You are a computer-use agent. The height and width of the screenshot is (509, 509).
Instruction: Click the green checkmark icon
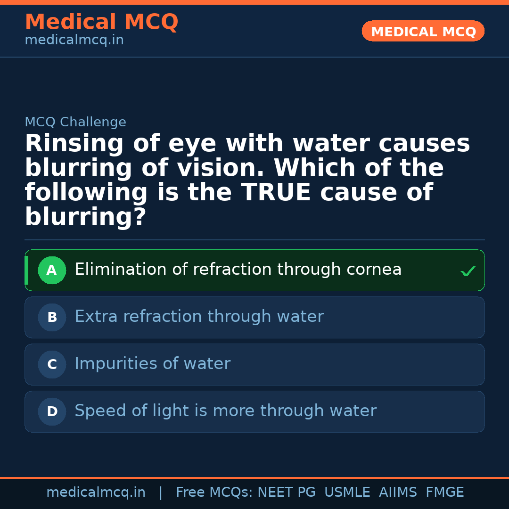point(468,271)
